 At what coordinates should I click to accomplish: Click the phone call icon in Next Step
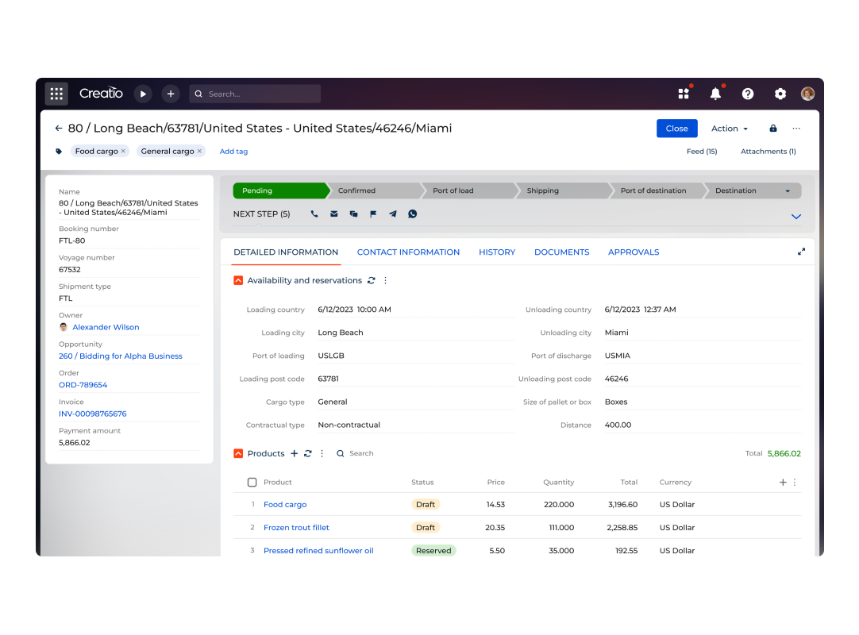coord(314,214)
